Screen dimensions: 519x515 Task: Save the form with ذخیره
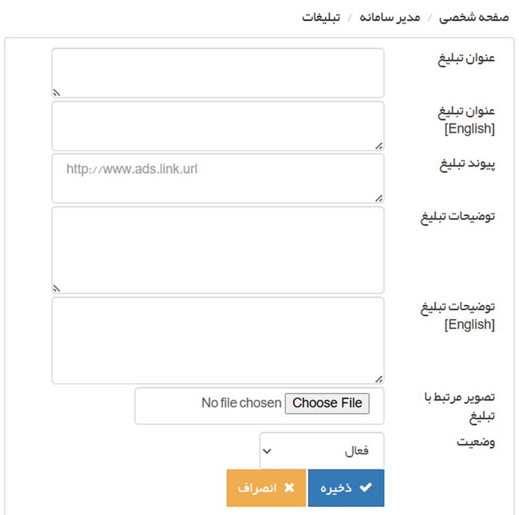click(x=346, y=488)
